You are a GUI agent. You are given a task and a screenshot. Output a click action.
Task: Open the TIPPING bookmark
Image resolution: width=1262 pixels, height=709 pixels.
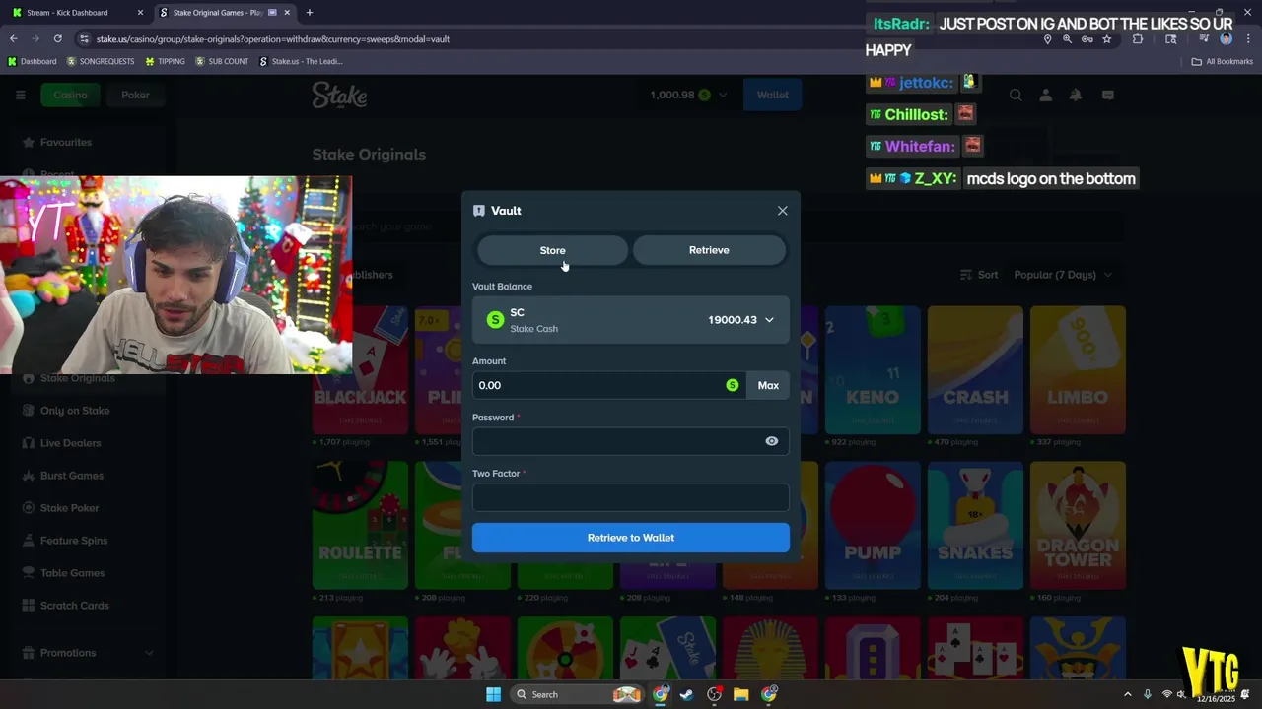tap(165, 61)
